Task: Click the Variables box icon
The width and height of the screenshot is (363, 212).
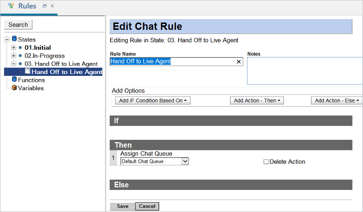Action: 14,88
